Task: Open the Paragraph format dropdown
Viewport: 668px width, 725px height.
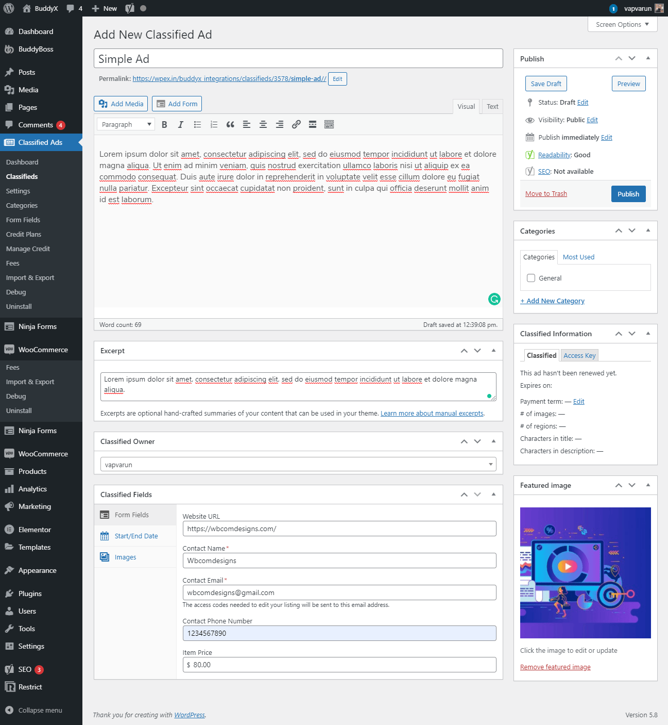Action: coord(126,124)
